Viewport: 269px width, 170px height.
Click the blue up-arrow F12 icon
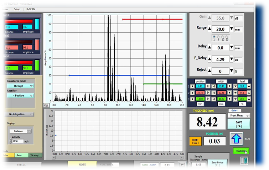click(236, 138)
